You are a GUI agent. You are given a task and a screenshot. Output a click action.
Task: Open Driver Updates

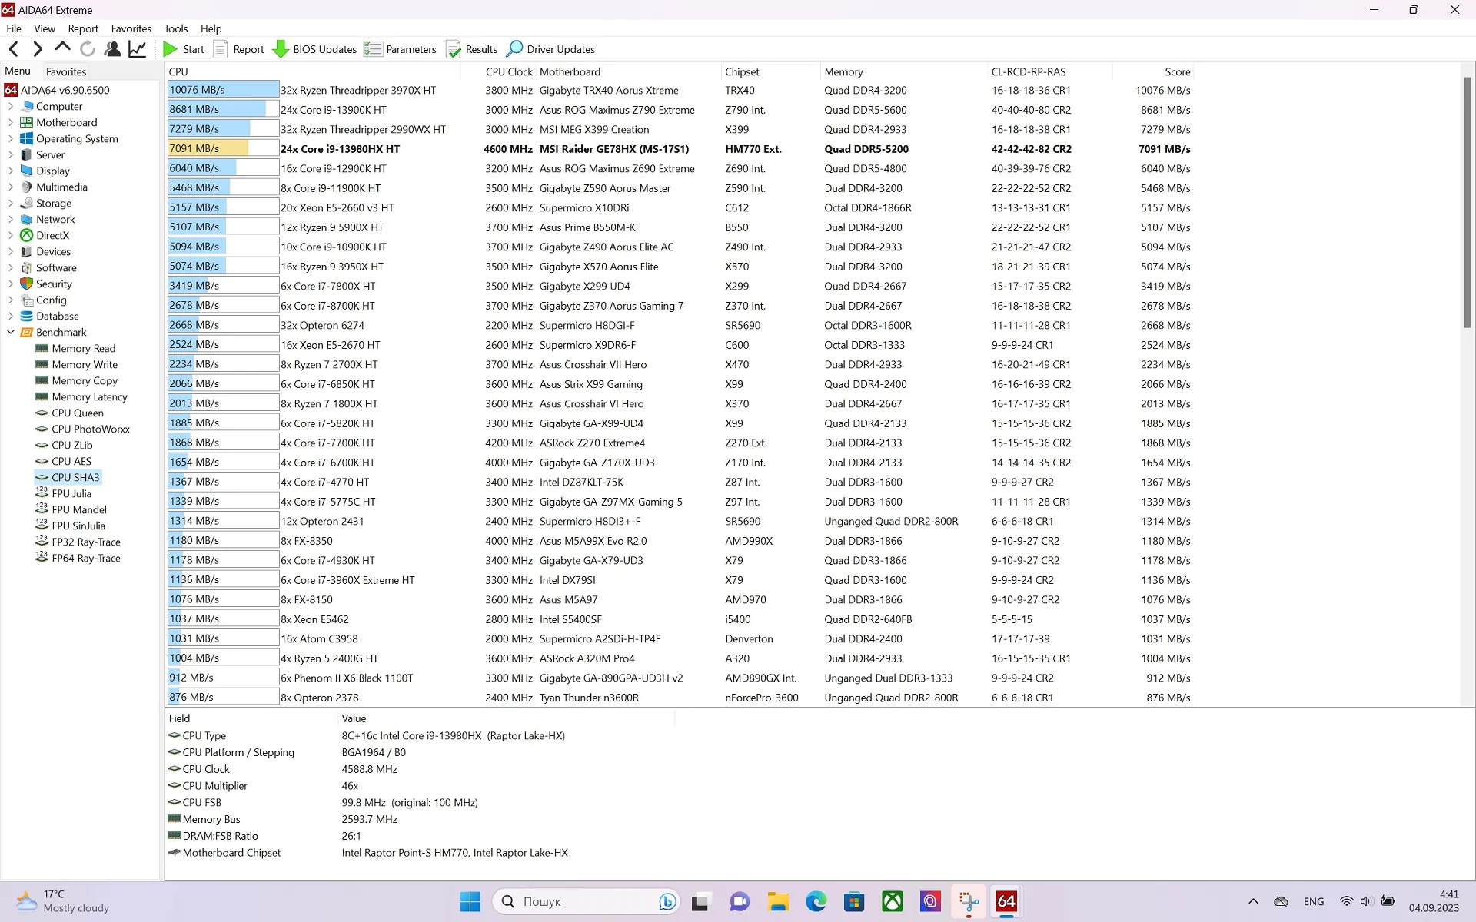(551, 49)
